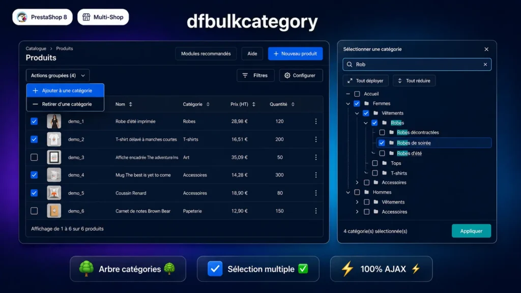Check the Tops category checkbox
The width and height of the screenshot is (521, 293).
[375, 163]
